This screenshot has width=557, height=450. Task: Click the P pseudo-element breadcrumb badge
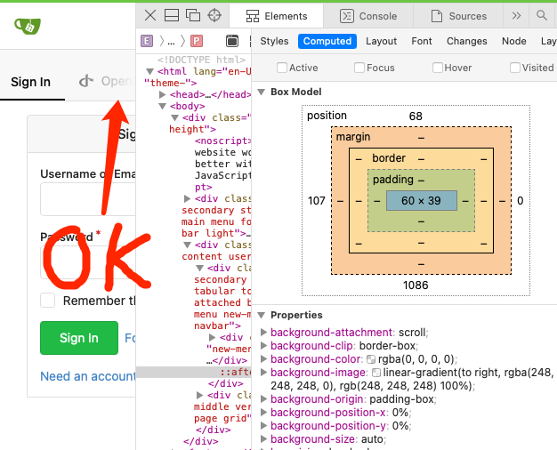[x=197, y=41]
